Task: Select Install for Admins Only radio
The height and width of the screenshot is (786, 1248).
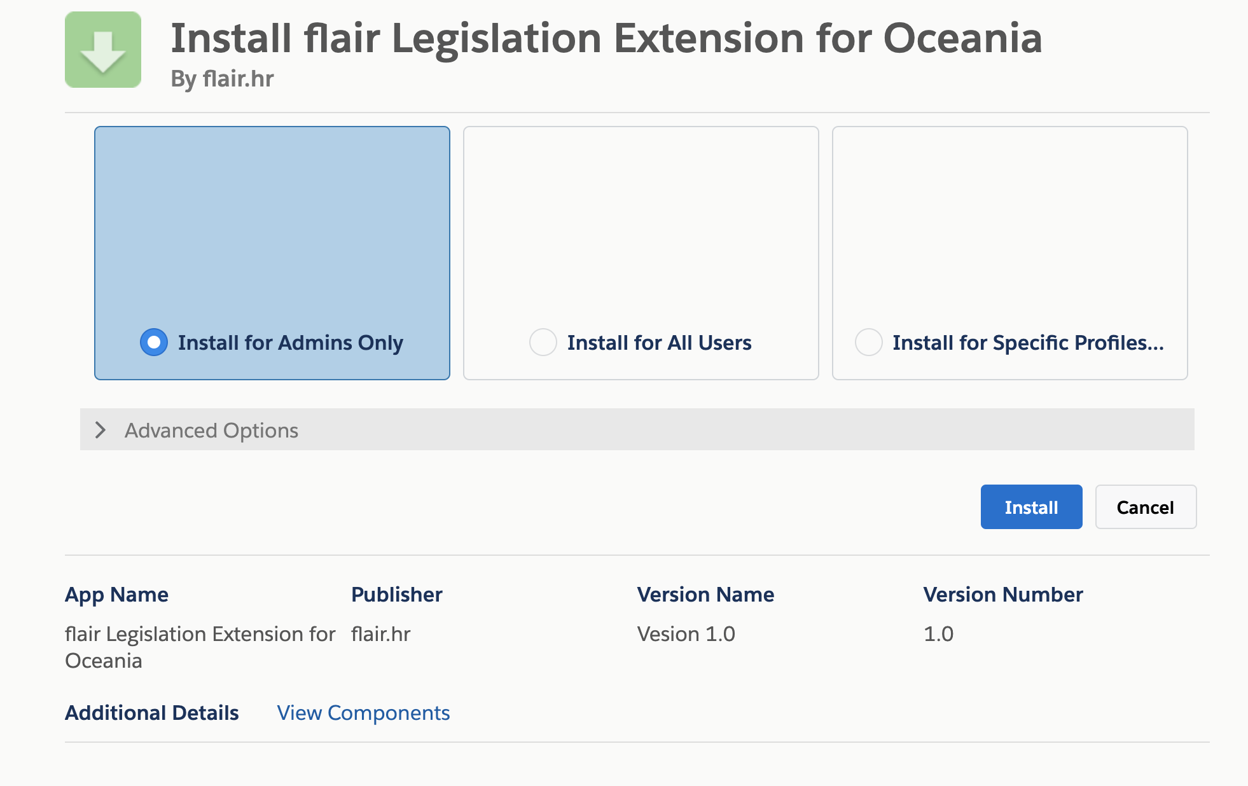Action: (x=154, y=342)
